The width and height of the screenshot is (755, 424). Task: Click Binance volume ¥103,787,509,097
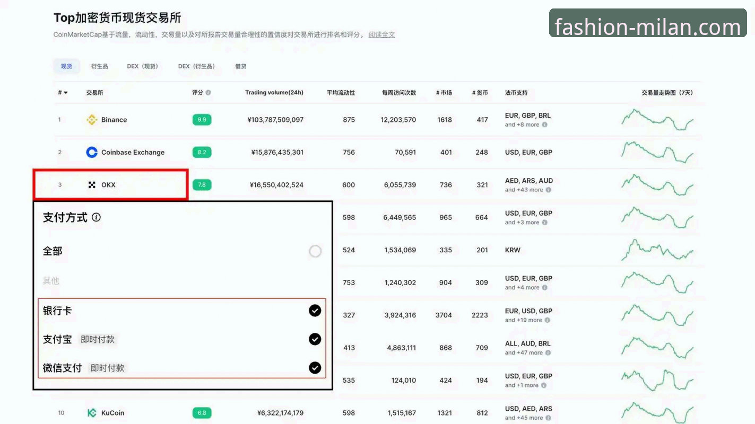click(x=275, y=120)
